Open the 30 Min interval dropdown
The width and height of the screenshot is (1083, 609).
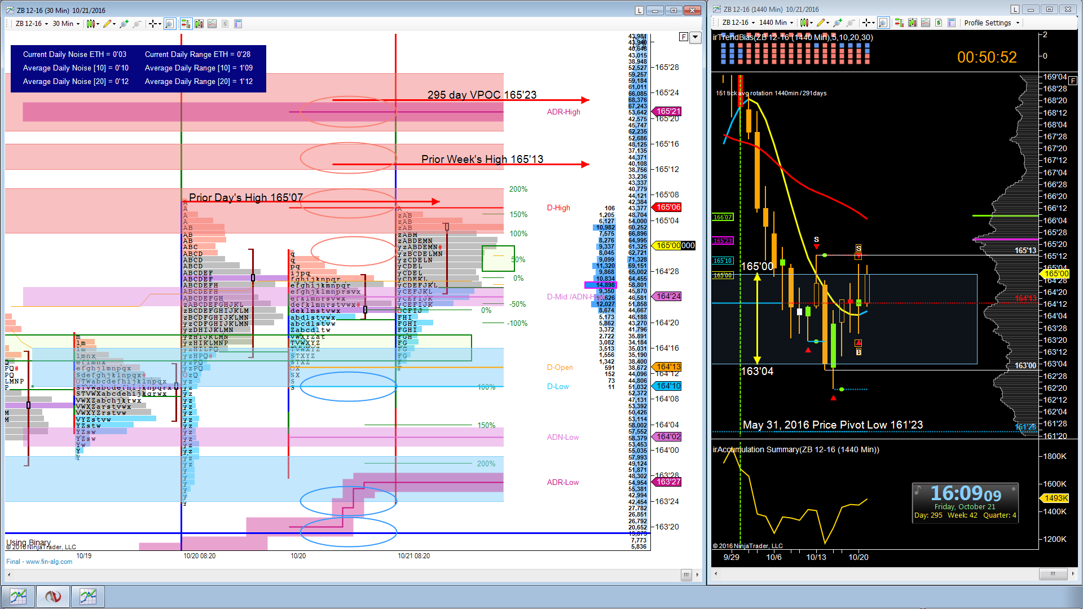[x=66, y=24]
